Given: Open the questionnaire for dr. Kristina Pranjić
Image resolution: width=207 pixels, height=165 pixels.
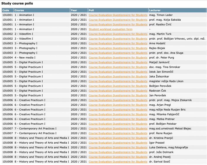Looking at the screenshot, I should (x=118, y=138).
